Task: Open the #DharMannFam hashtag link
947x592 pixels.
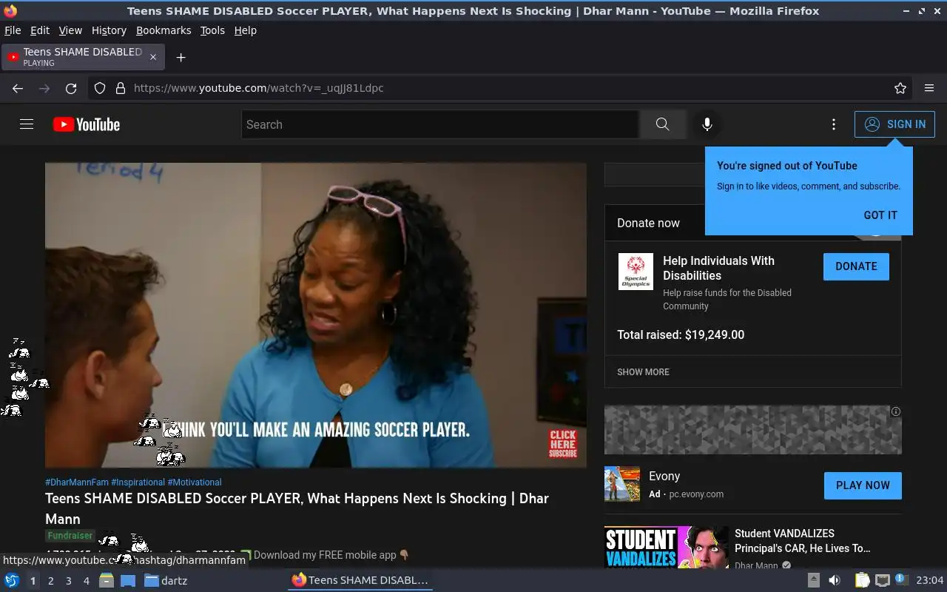Action: click(77, 482)
